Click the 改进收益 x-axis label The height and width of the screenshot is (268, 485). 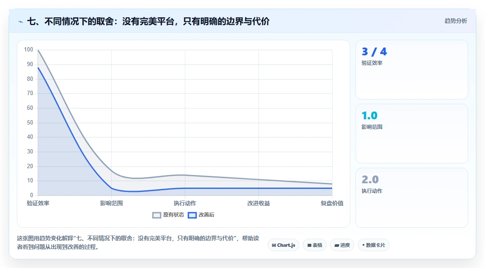click(259, 203)
